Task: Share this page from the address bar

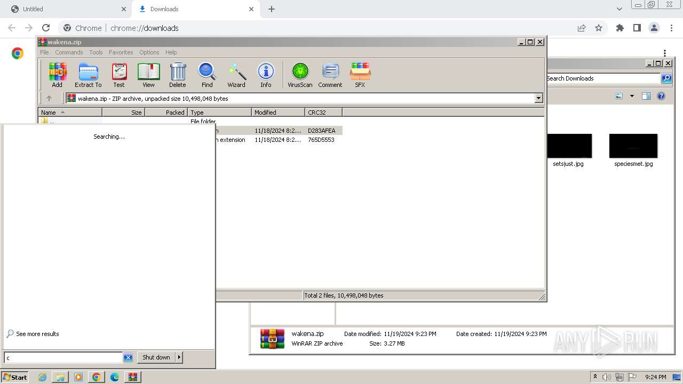Action: tap(582, 28)
